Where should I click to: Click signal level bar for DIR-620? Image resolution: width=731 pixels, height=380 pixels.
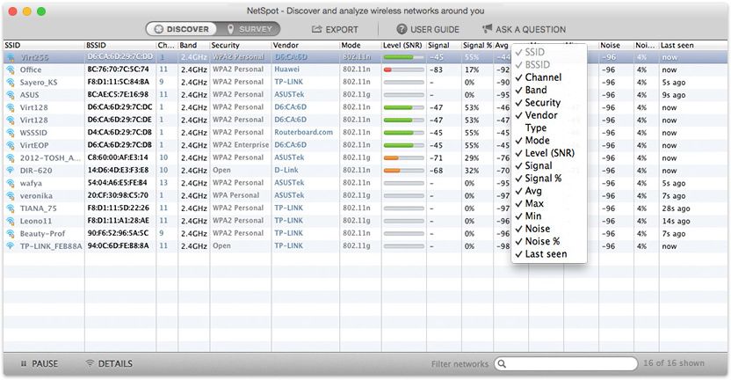point(404,171)
